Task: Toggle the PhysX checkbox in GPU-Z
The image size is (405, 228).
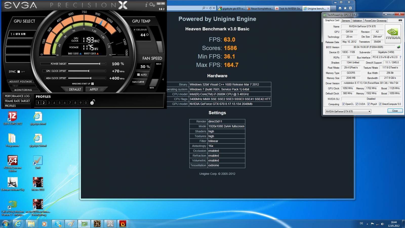Action: (x=369, y=104)
